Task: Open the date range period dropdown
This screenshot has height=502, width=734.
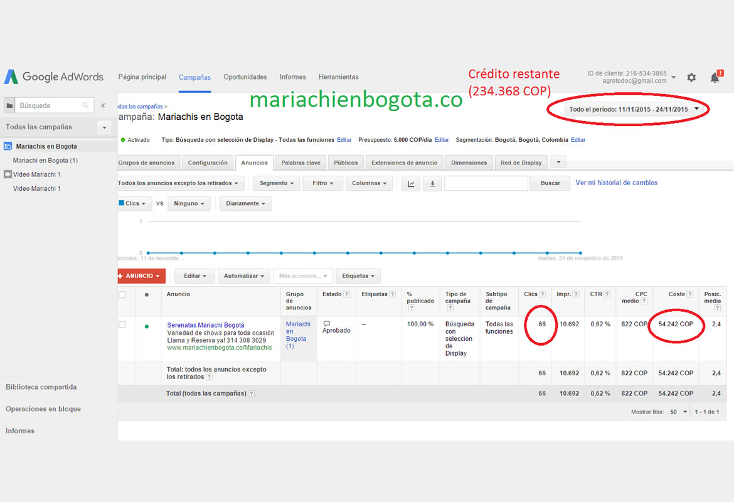Action: [635, 109]
